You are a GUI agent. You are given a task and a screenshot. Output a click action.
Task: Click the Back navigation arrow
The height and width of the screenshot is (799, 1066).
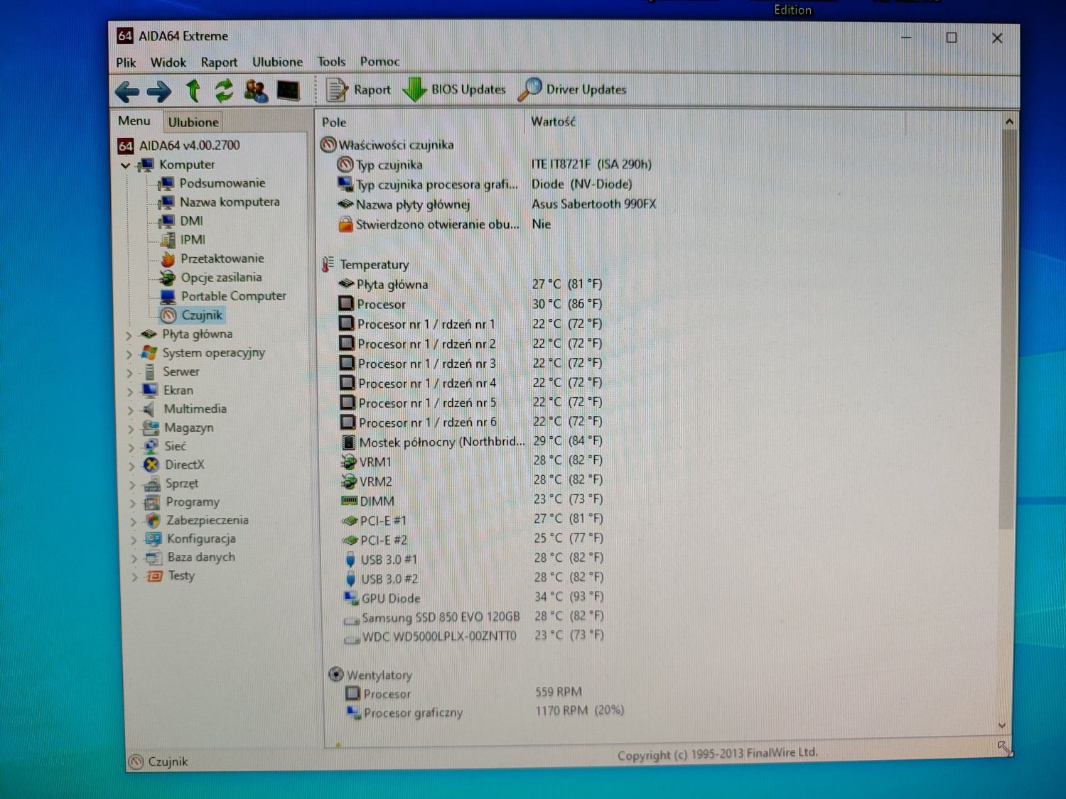(x=127, y=91)
